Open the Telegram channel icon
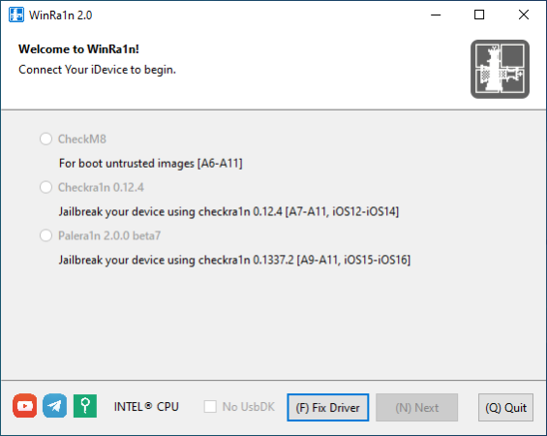 click(55, 406)
